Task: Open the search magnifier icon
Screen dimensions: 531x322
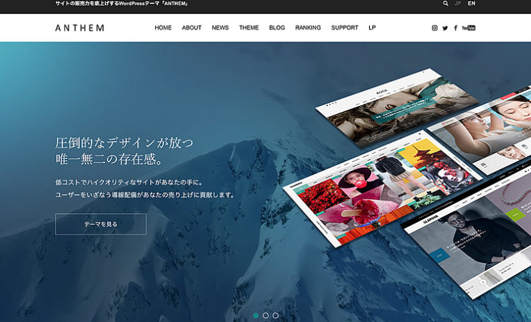Action: coord(446,3)
